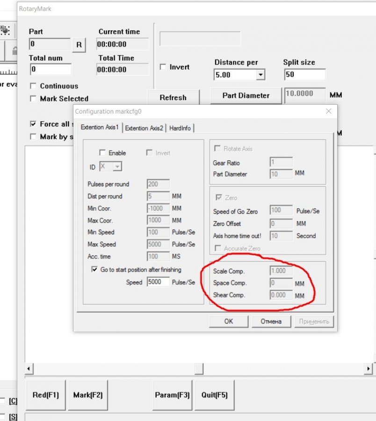Screen dimensions: 376x421
Task: Enable the Continuous checkbox
Action: (33, 86)
